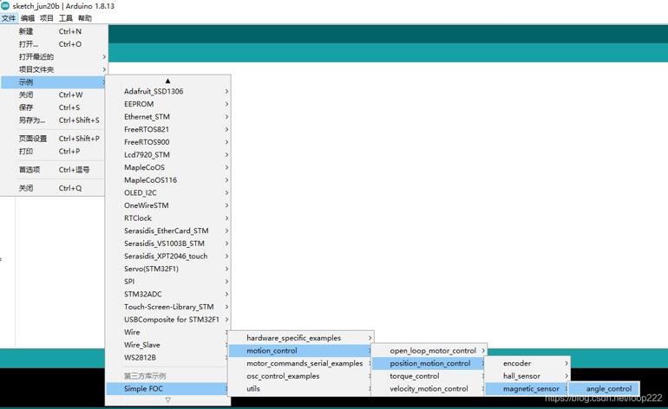Click the down scroll arrow below Simple FOC
The image size is (668, 409).
(167, 399)
